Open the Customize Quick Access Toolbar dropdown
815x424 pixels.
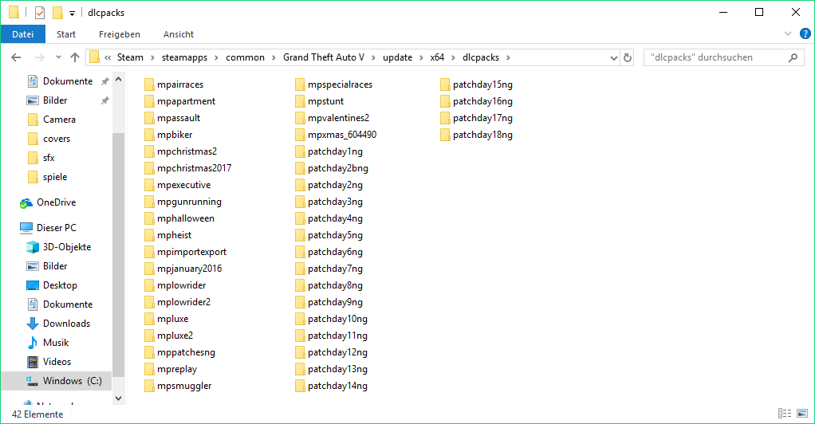click(x=73, y=13)
